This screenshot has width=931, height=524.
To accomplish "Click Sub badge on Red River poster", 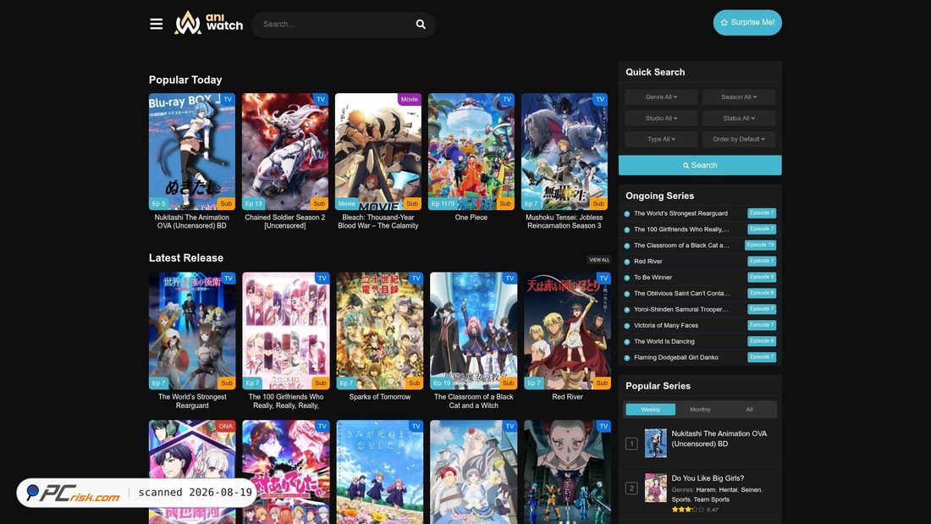I will (602, 383).
